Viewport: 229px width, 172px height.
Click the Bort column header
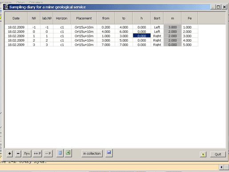157,18
